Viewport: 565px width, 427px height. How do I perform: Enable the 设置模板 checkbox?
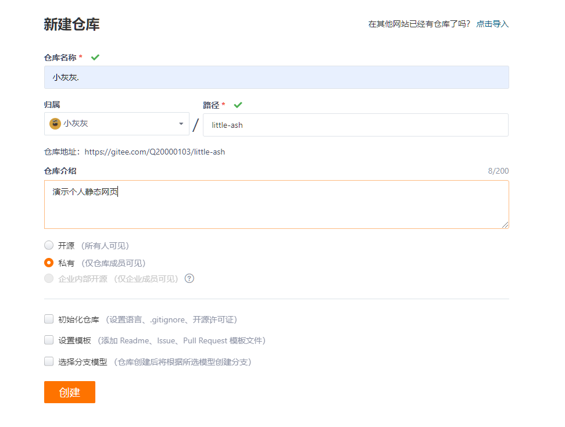(49, 339)
